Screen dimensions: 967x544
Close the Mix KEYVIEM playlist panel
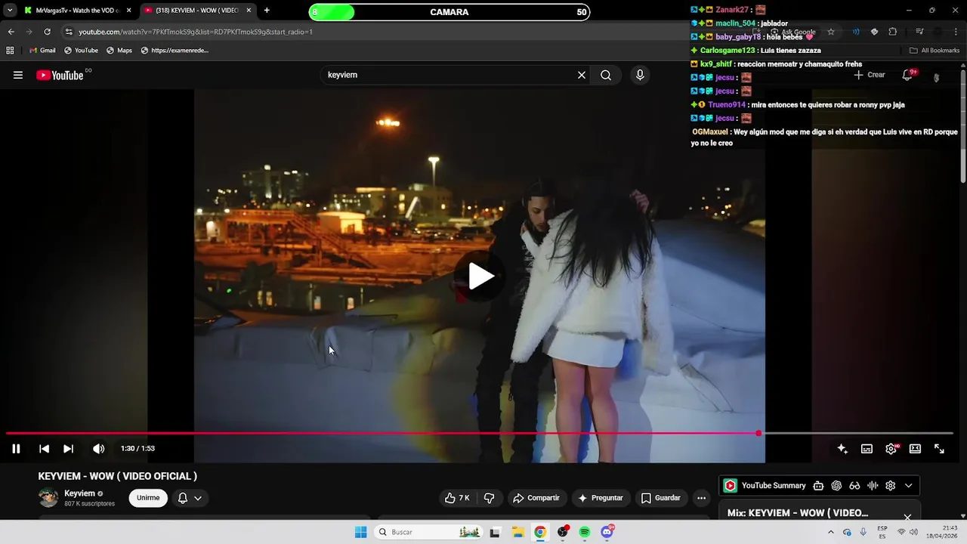click(907, 517)
